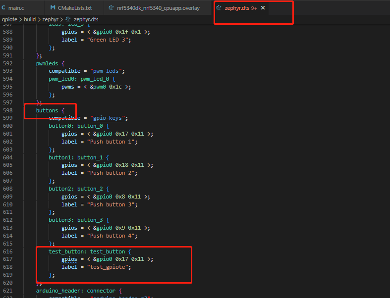Click 'button0: button_0' node label
This screenshot has height=298, width=390.
pos(76,126)
